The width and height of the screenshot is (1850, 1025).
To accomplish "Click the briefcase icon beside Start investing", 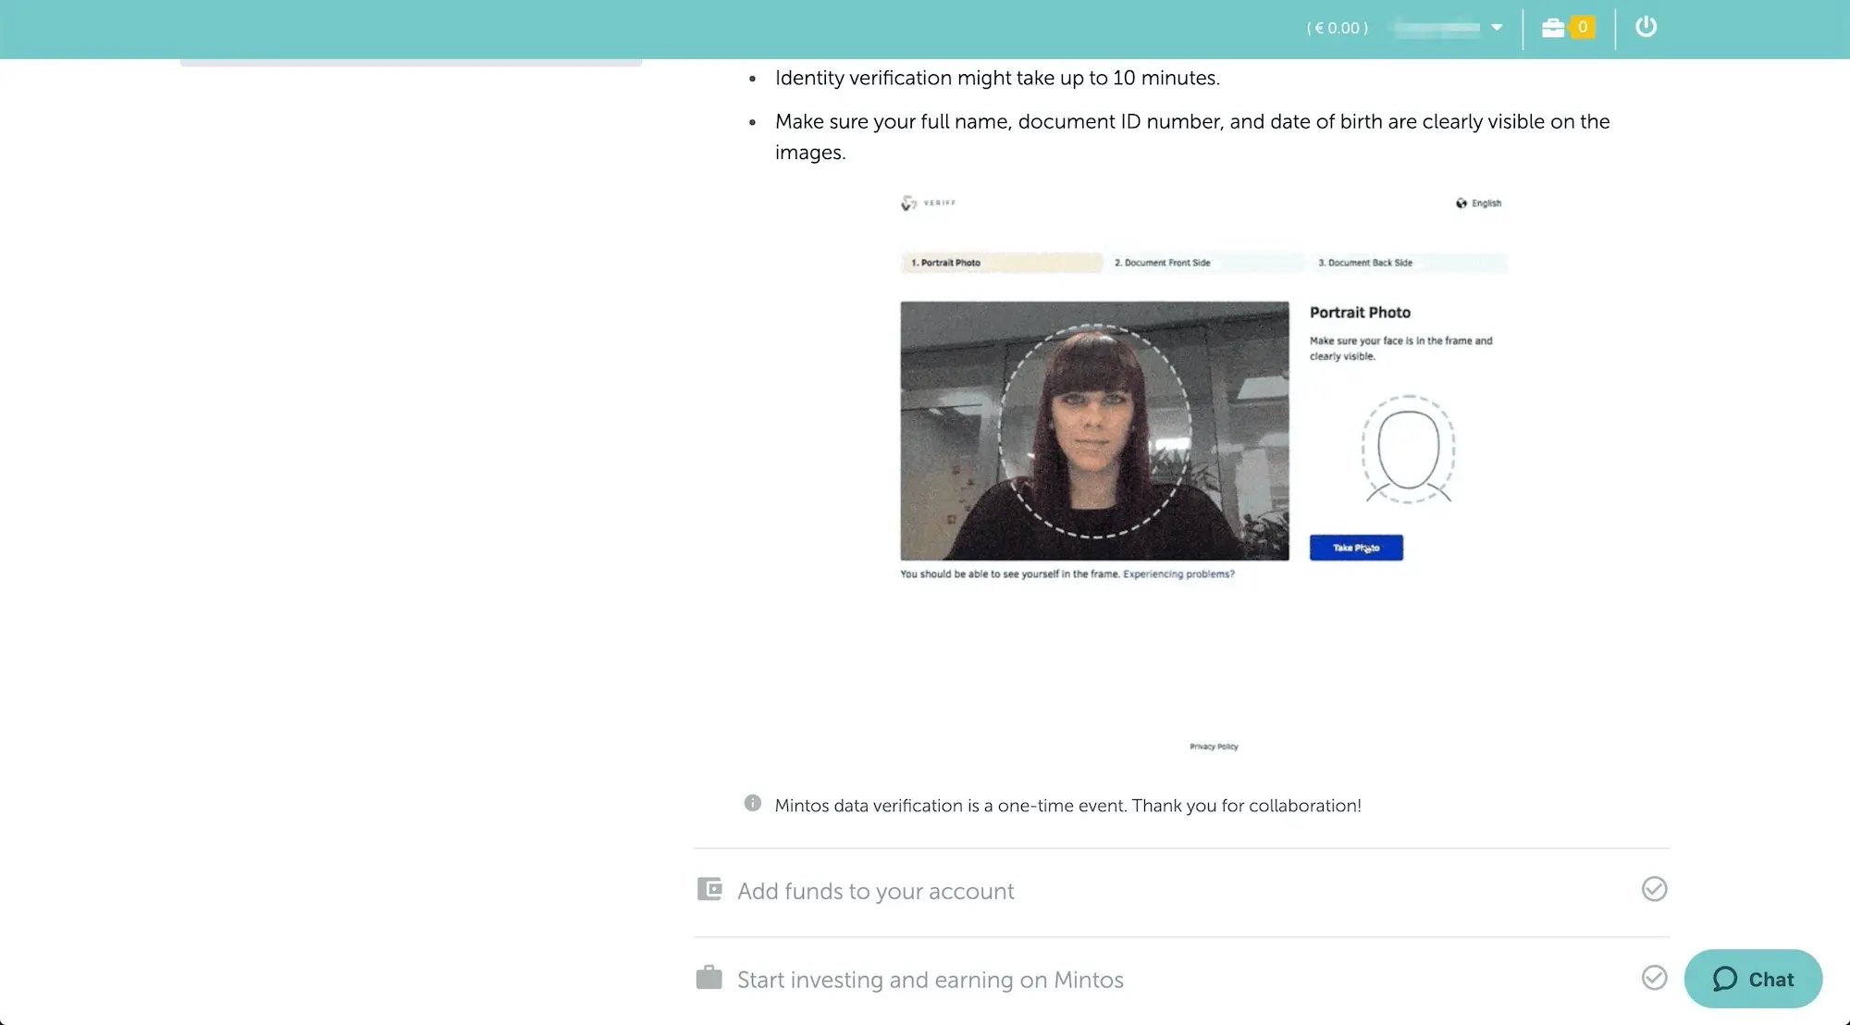I will [x=709, y=978].
